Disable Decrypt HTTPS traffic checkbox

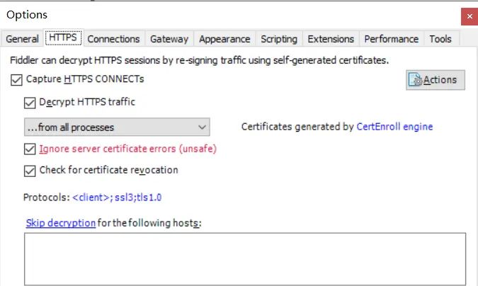click(30, 103)
